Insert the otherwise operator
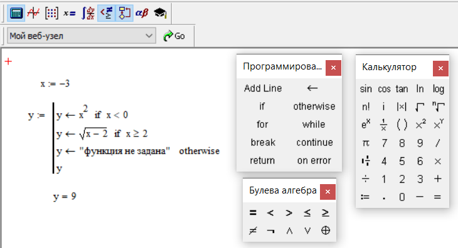 point(314,106)
